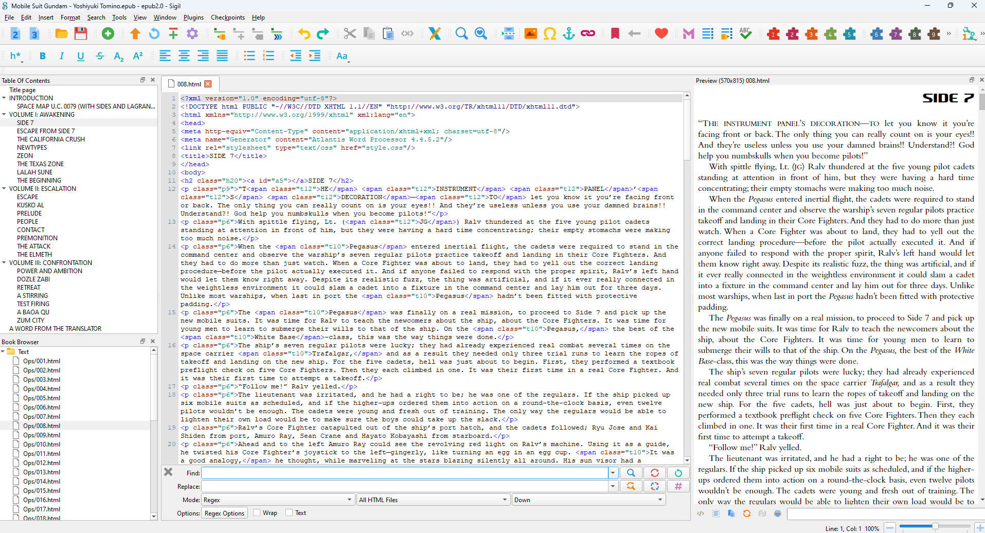Click the purple gear settings icon
Viewport: 985px width, 533px height.
click(192, 34)
